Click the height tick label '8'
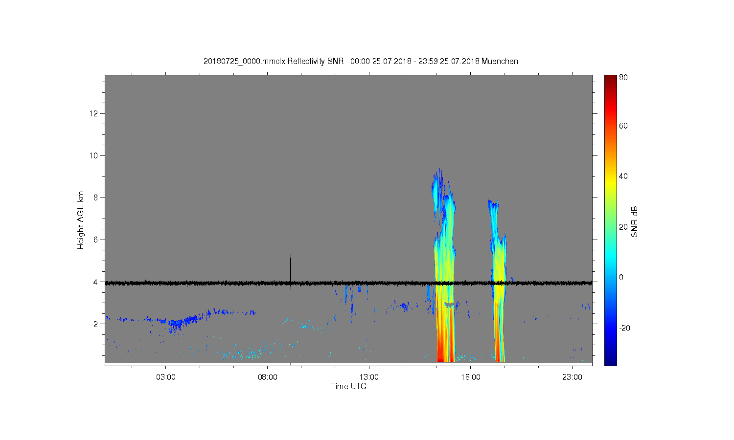Image resolution: width=734 pixels, height=440 pixels. [x=96, y=198]
